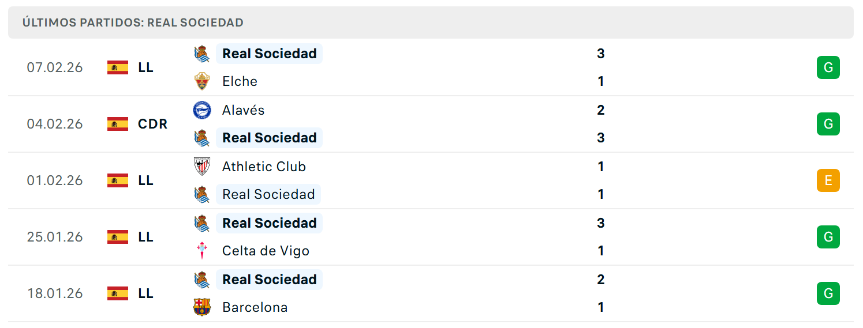Click Spain flag in the CDR match row
This screenshot has height=328, width=863.
point(118,124)
